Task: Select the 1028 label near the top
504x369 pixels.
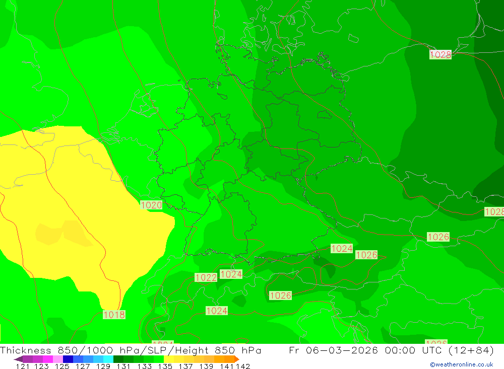Action: [x=440, y=54]
